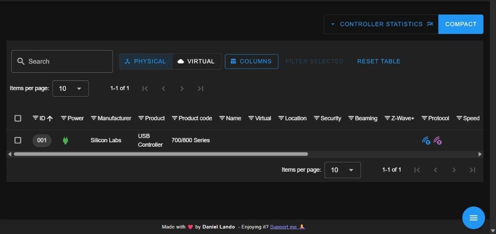Open the Product column filter icon

[x=141, y=118]
